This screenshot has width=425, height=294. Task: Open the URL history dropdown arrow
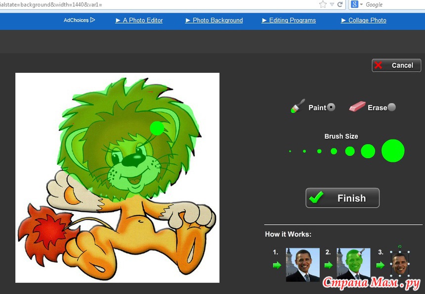[x=332, y=4]
